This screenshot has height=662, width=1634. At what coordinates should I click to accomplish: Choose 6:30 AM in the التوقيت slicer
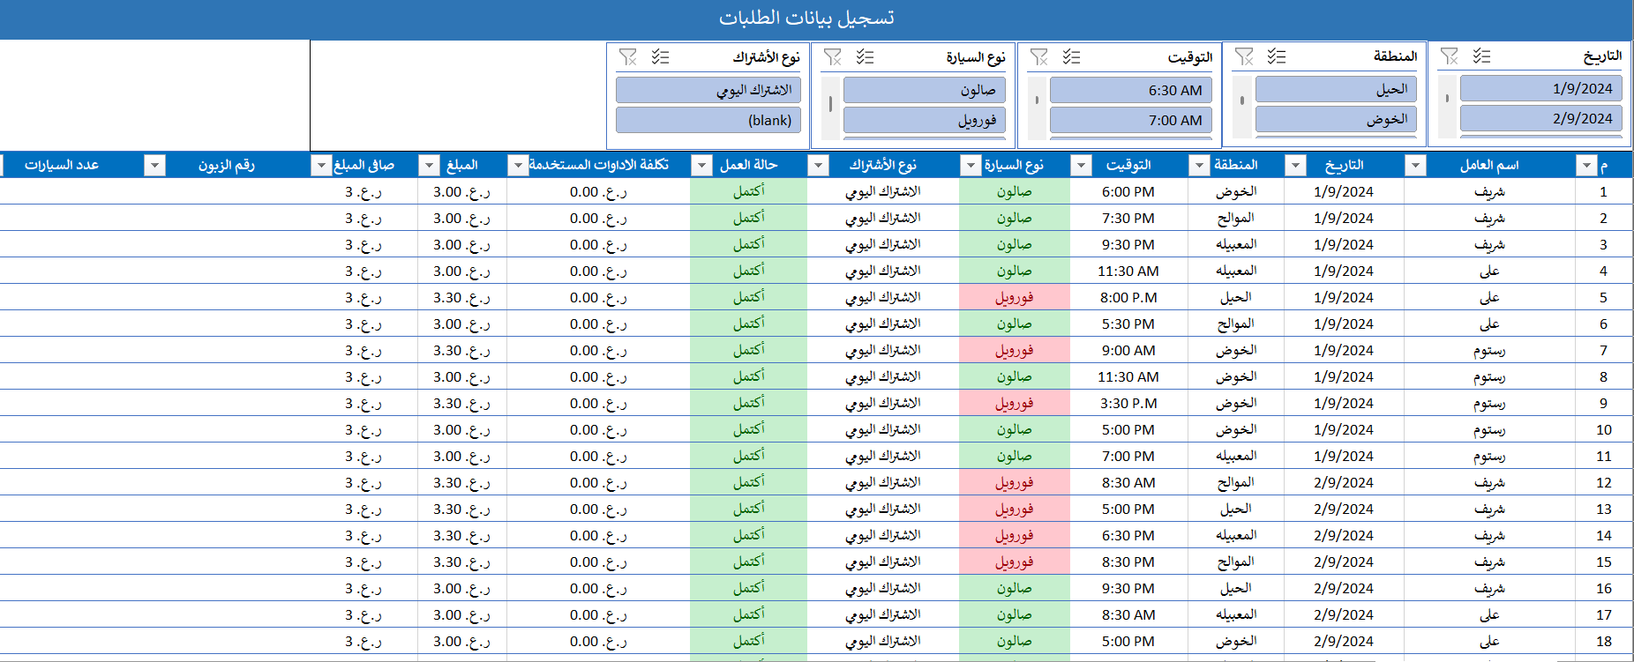(1131, 90)
